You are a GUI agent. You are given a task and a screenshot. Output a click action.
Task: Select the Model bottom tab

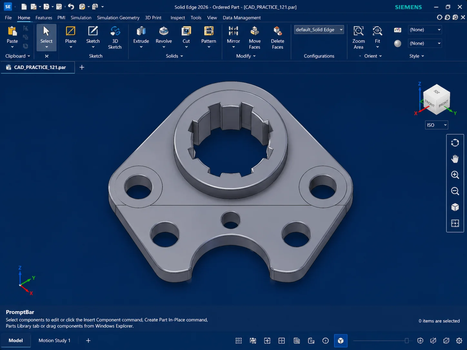point(15,341)
